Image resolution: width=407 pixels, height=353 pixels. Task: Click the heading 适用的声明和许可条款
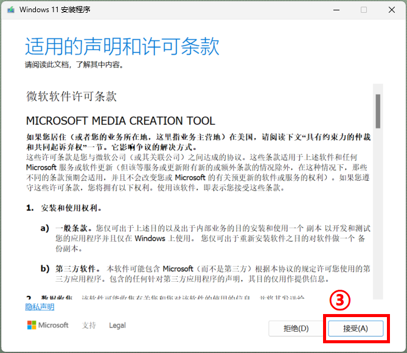[122, 46]
